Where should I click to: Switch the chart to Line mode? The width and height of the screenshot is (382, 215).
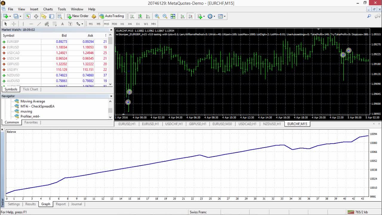[148, 16]
